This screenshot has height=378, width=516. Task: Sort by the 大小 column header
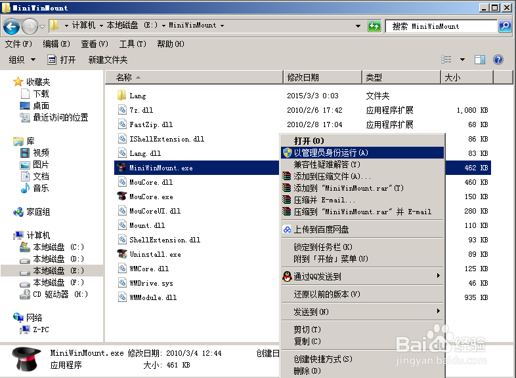point(467,77)
